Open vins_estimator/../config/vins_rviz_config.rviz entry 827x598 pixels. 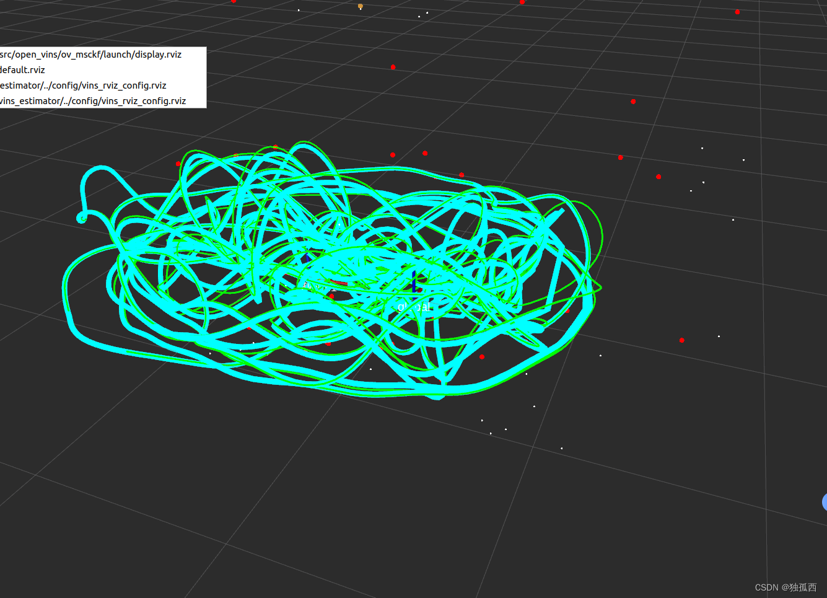coord(102,100)
